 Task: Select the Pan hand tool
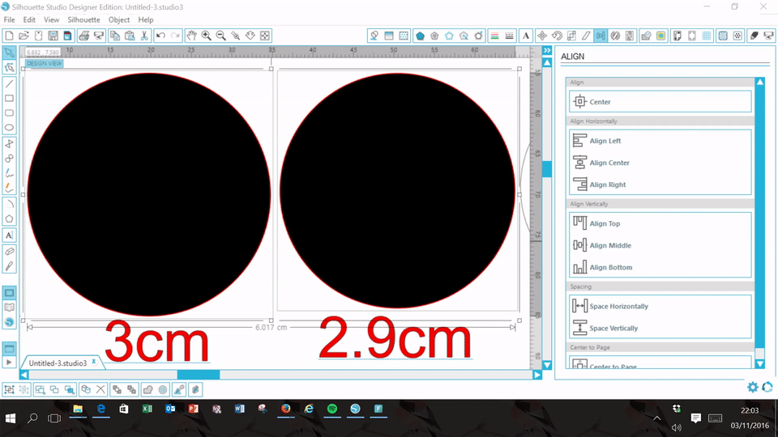[x=191, y=36]
